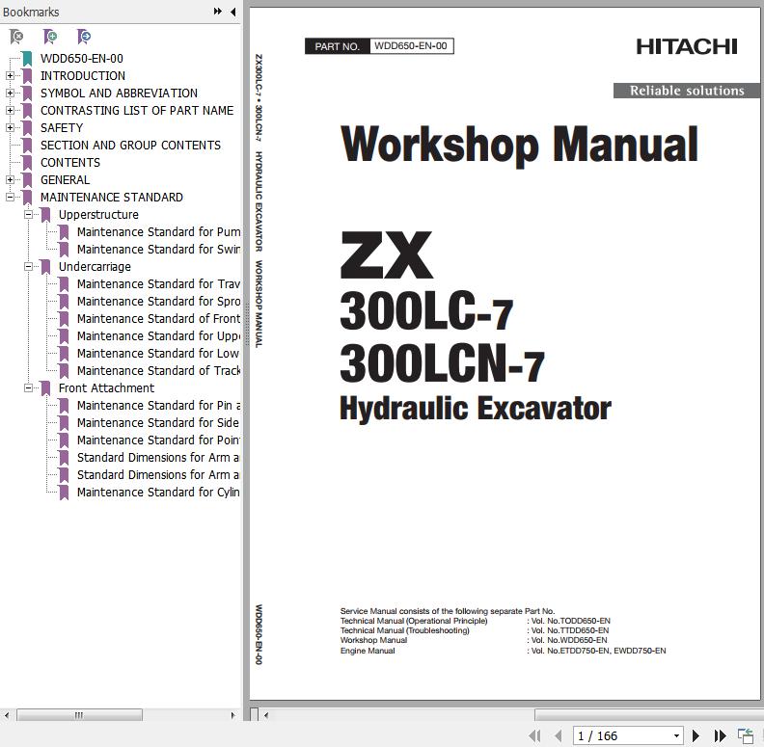764x747 pixels.
Task: Open Maintenance Standard for Pin bookmark
Action: click(x=158, y=406)
